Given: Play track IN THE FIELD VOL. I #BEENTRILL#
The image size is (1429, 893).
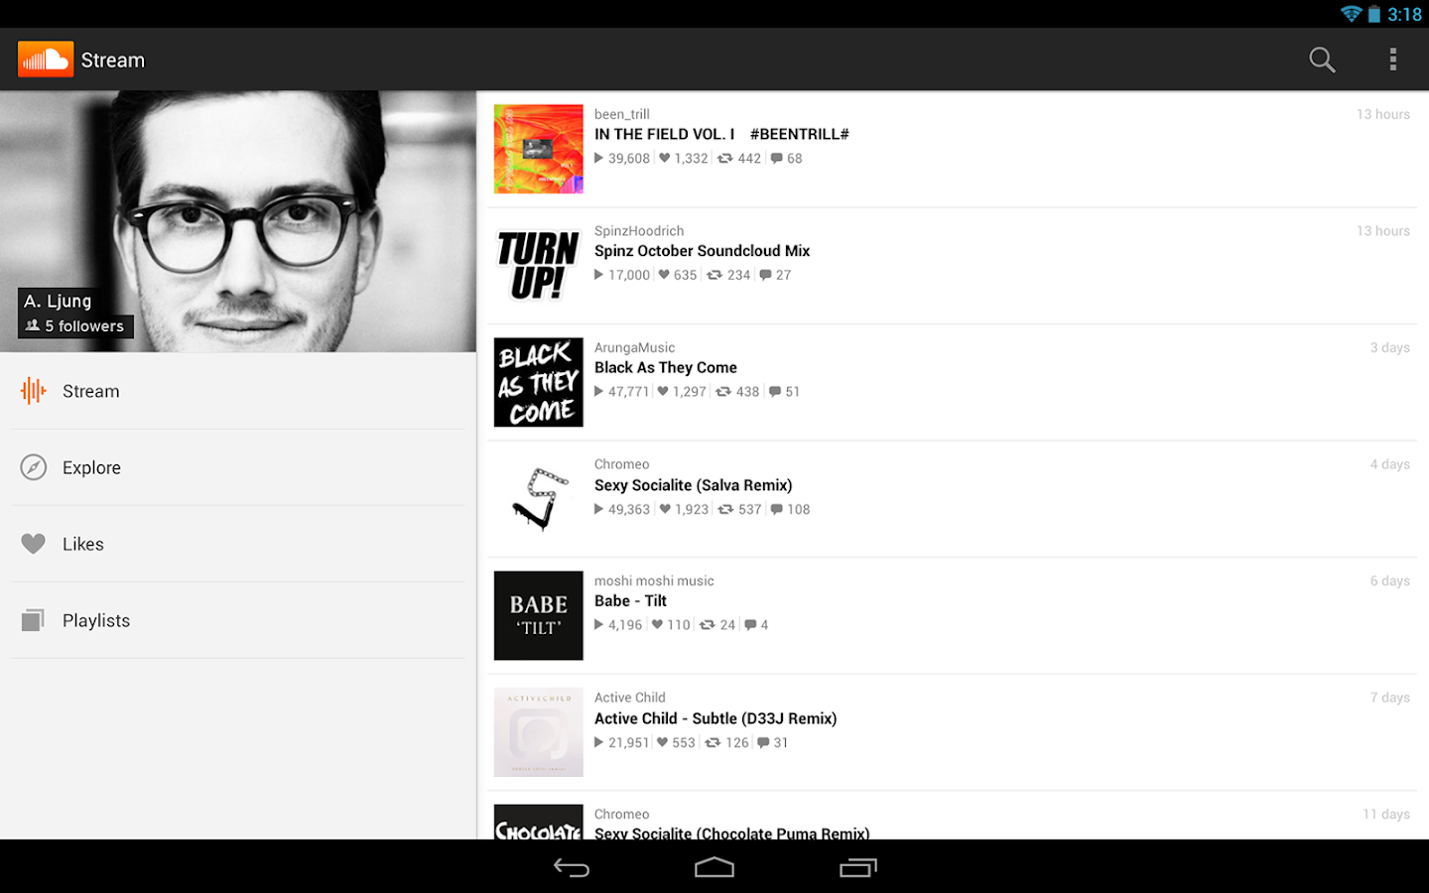Looking at the screenshot, I should point(721,134).
